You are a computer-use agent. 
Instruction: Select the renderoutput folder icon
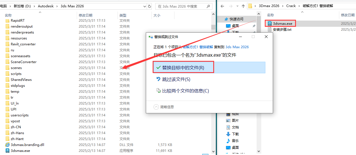pyautogui.click(x=7, y=26)
